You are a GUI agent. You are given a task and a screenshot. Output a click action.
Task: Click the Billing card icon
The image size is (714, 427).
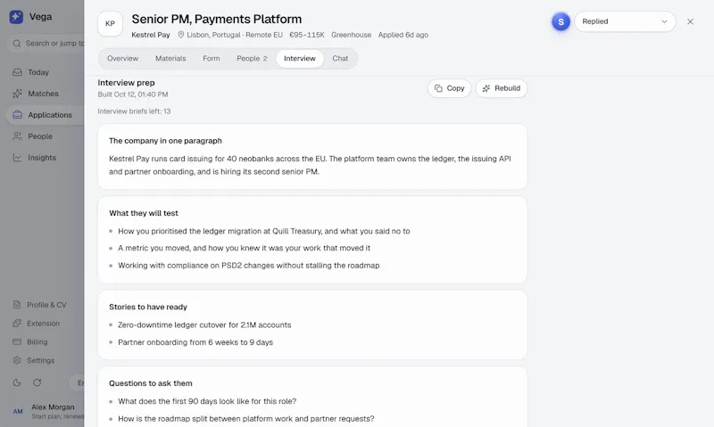tap(17, 342)
